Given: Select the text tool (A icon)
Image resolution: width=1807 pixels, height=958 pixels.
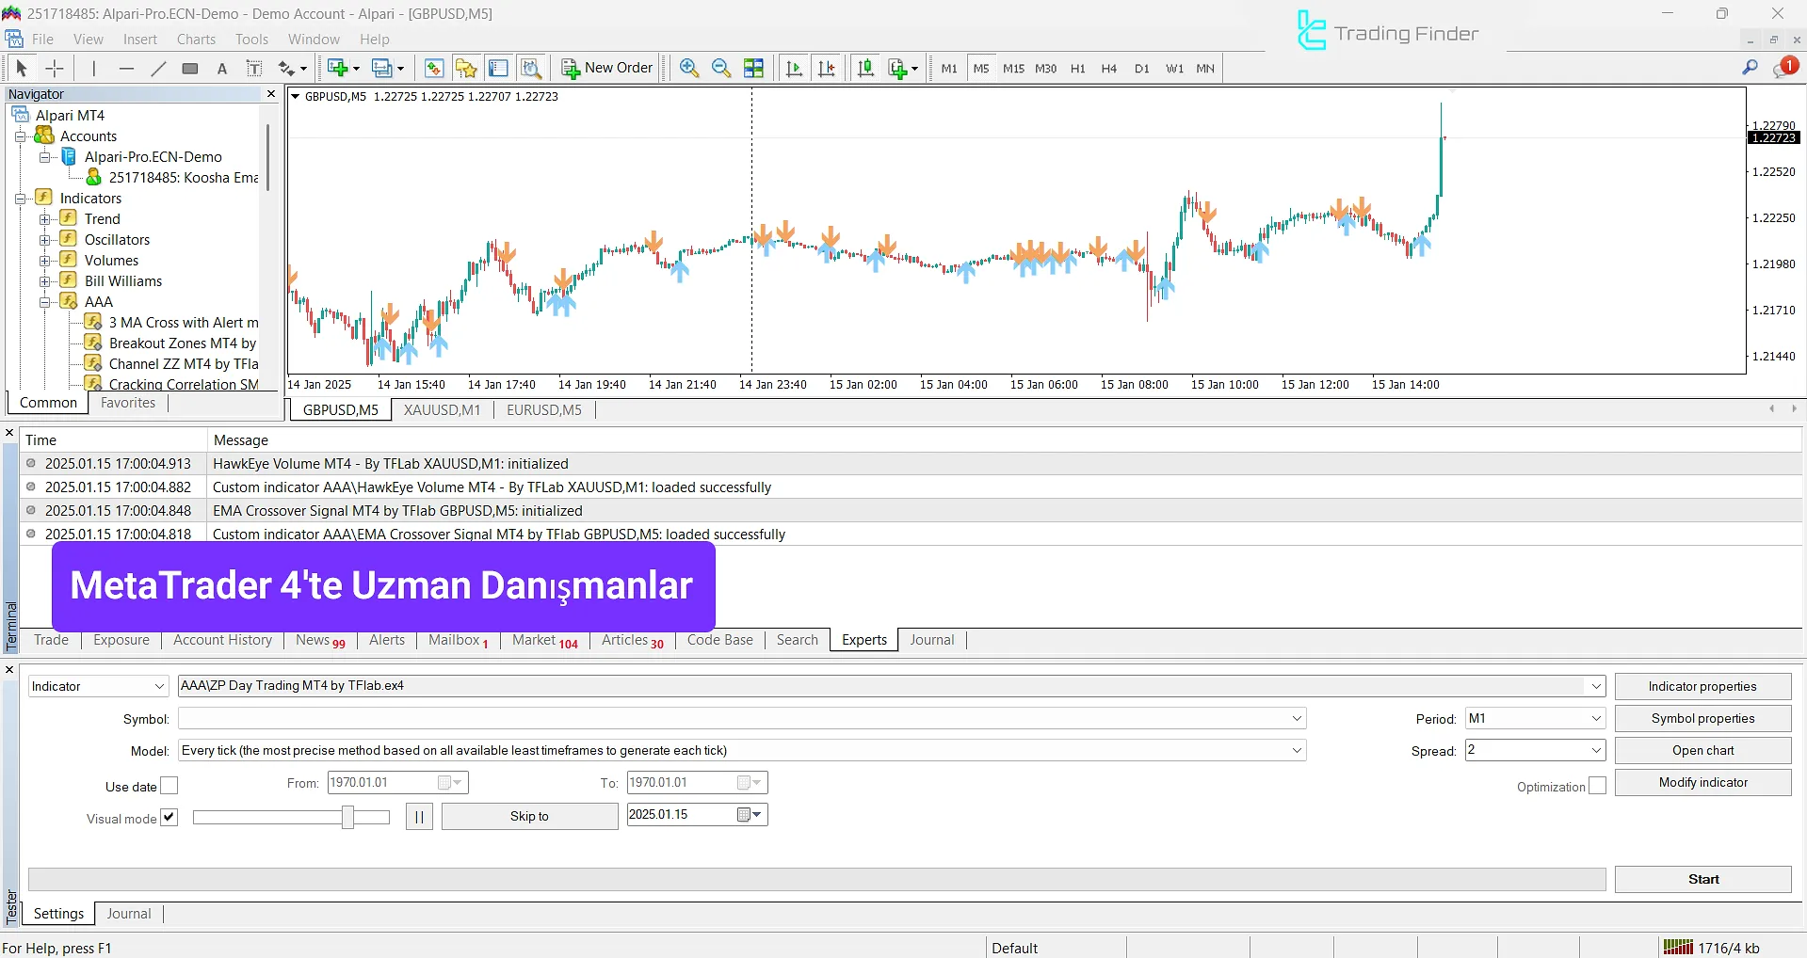Looking at the screenshot, I should (x=222, y=68).
